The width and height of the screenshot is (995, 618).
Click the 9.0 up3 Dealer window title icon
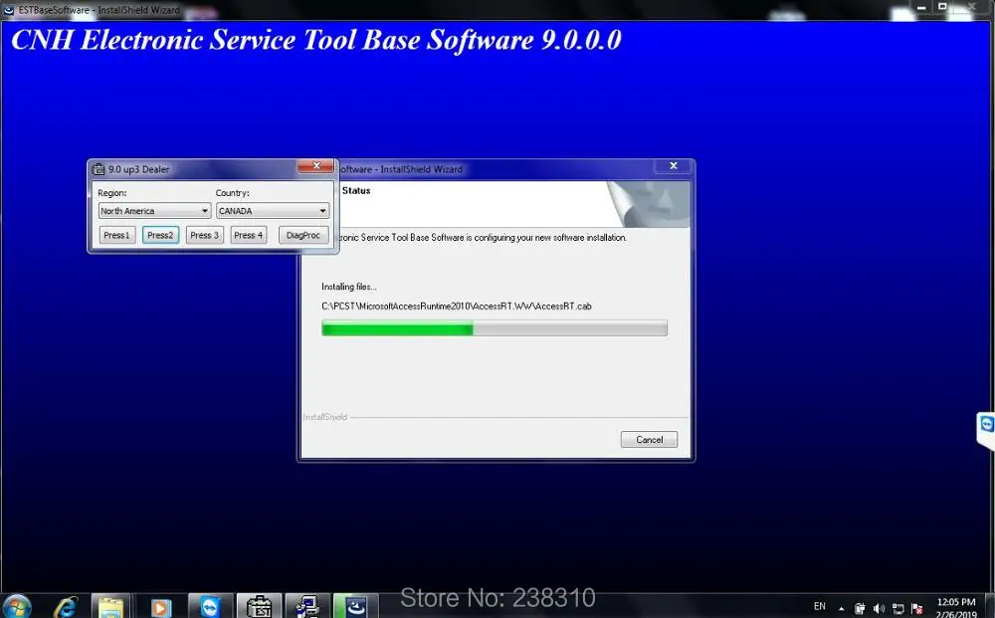[x=99, y=169]
